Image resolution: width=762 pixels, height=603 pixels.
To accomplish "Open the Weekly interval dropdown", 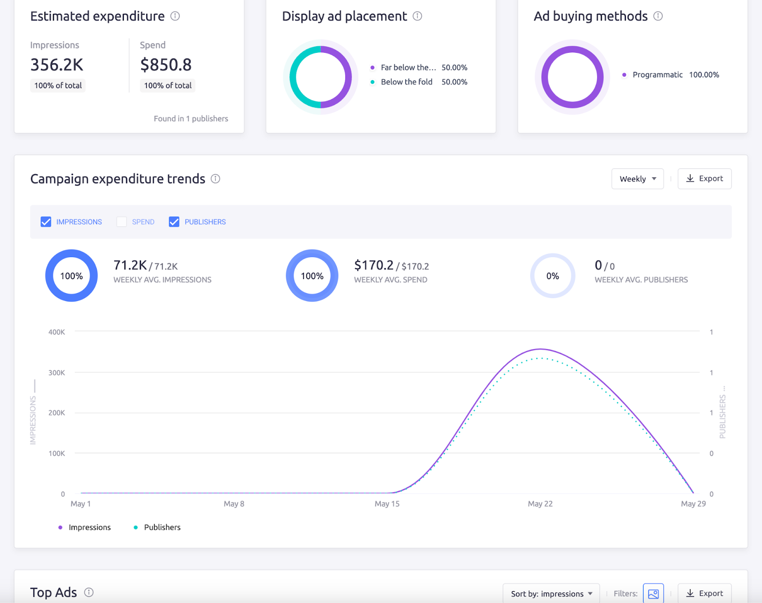I will (637, 179).
